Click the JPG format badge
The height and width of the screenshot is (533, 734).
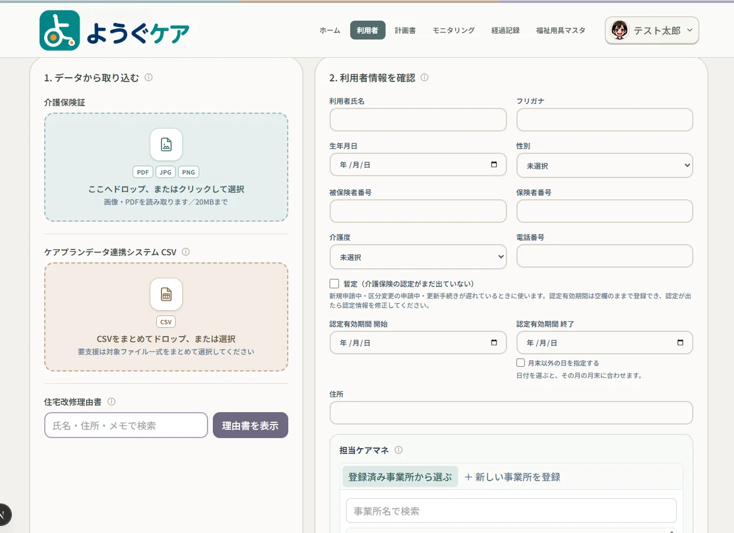166,172
